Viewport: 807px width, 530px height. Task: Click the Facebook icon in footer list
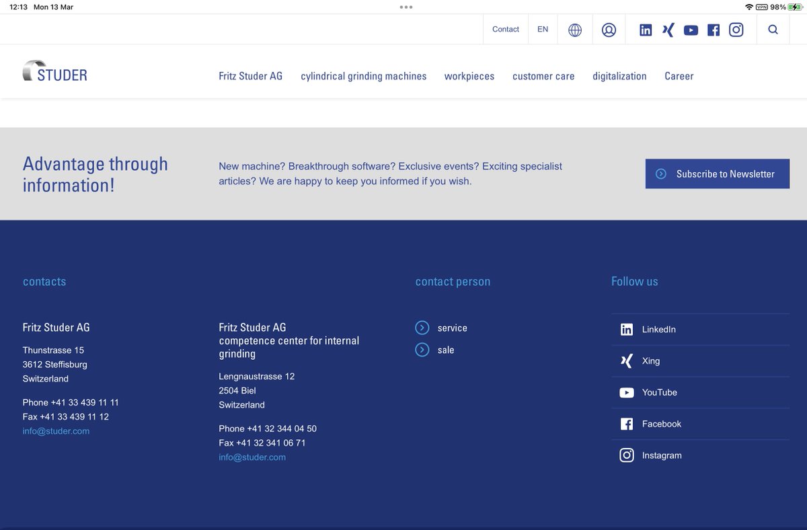point(627,424)
